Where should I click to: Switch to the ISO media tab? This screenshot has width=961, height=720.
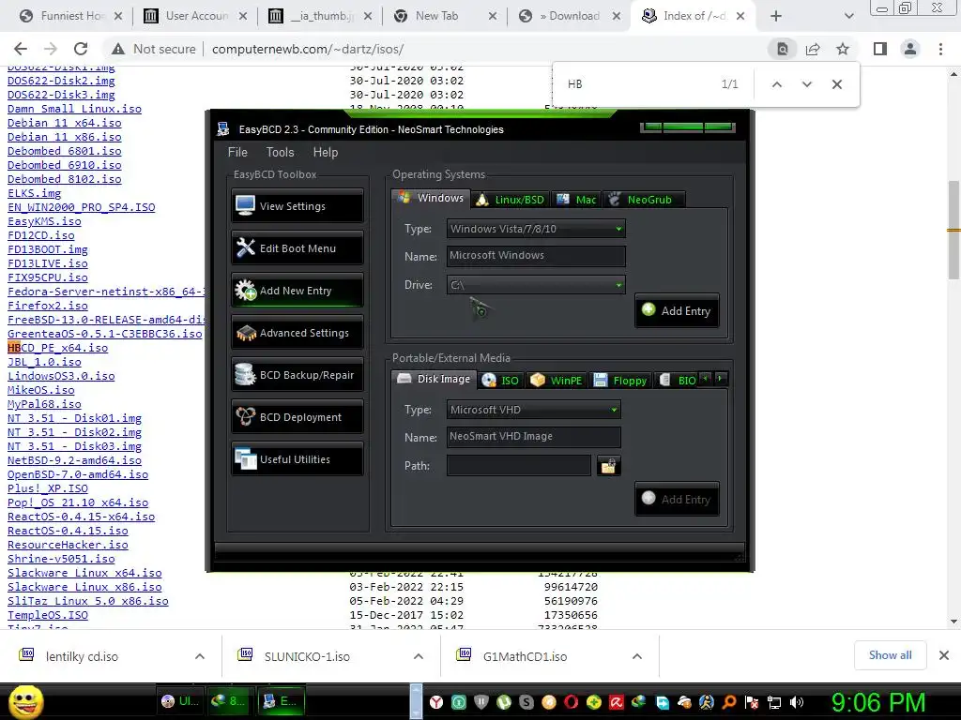[501, 381]
